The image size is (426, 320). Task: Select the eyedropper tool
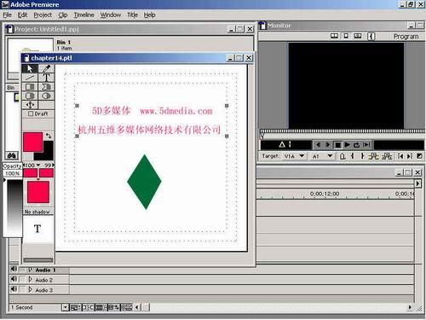(46, 68)
